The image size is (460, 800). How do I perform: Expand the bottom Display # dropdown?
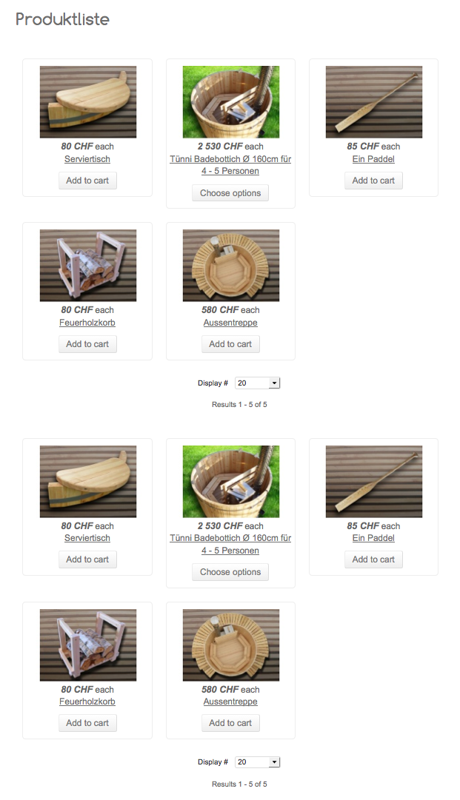tap(257, 762)
